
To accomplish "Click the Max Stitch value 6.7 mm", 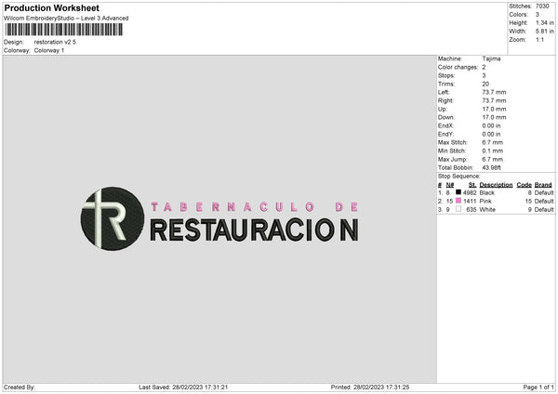I will pyautogui.click(x=493, y=142).
